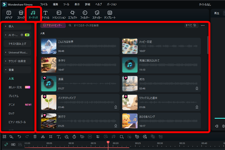Click the trash delete icon in timeline toolbar
225x150 pixels.
tap(35, 137)
